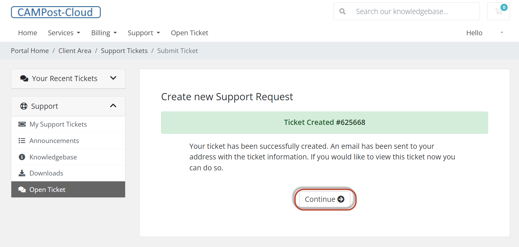Select Open Ticket in the top navigation
This screenshot has width=519, height=247.
190,33
